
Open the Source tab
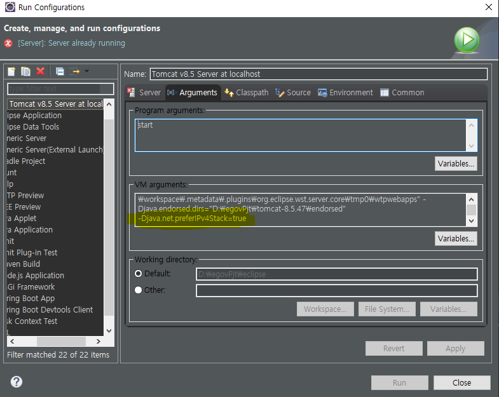[293, 93]
